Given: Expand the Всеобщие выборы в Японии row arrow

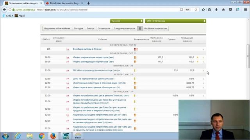Looking at the screenshot, I should (x=204, y=49).
